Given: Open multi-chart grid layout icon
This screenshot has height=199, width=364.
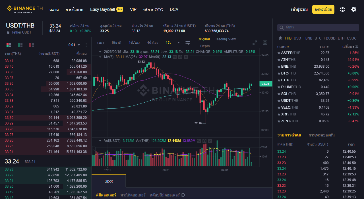Looking at the screenshot, I should tap(265, 43).
